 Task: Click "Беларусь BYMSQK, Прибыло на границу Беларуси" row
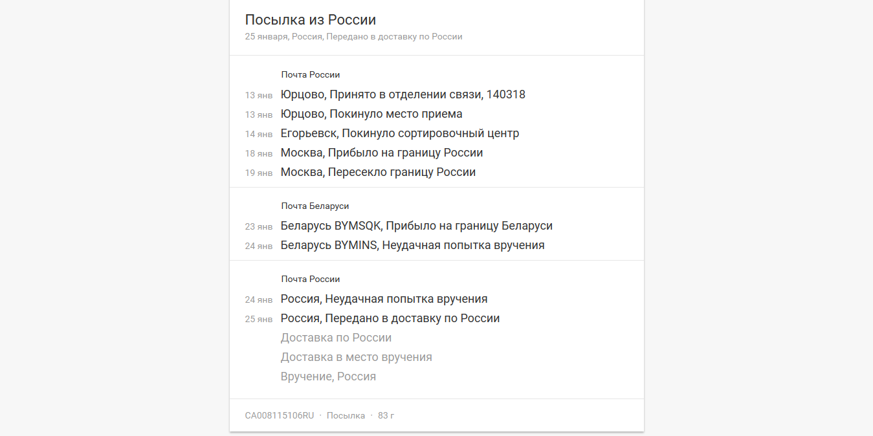tap(416, 226)
